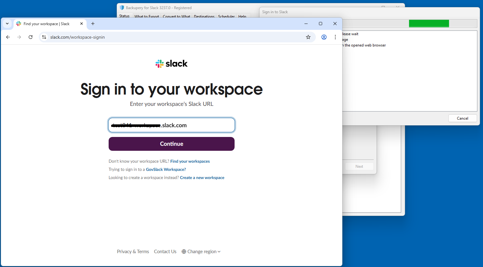483x267 pixels.
Task: Open a new browser tab with the plus icon
Action: [x=93, y=24]
